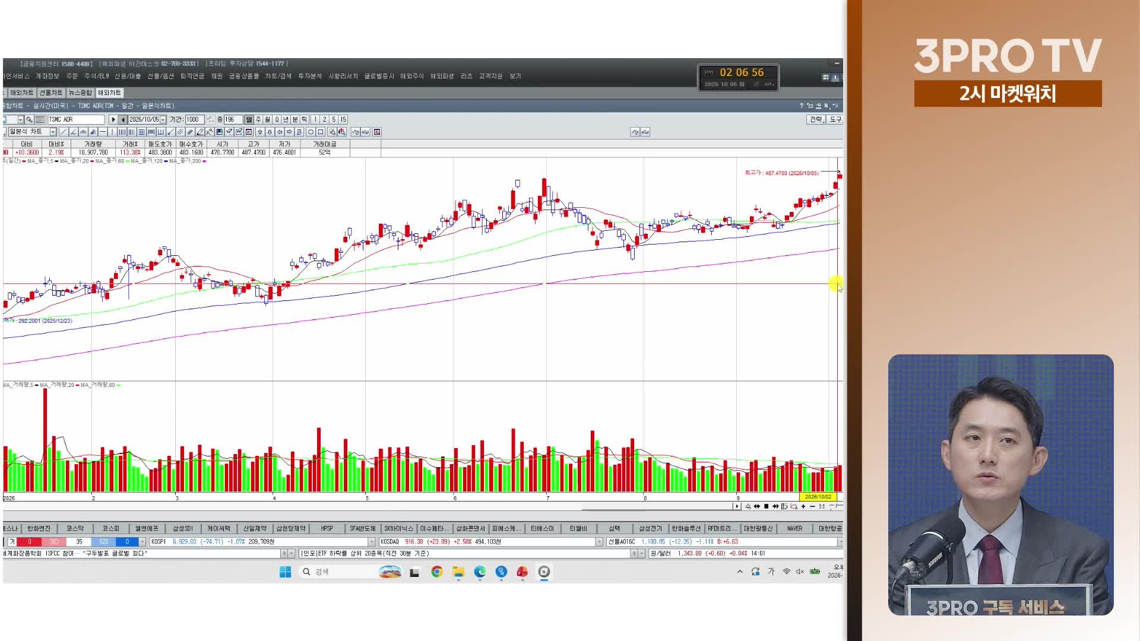The width and height of the screenshot is (1140, 641).
Task: Select the rectangle shape drawing tool
Action: (x=321, y=132)
